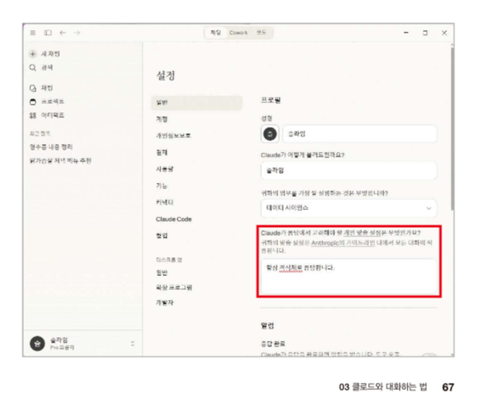Click the profile avatar next to name field
This screenshot has width=478, height=410.
[x=270, y=133]
